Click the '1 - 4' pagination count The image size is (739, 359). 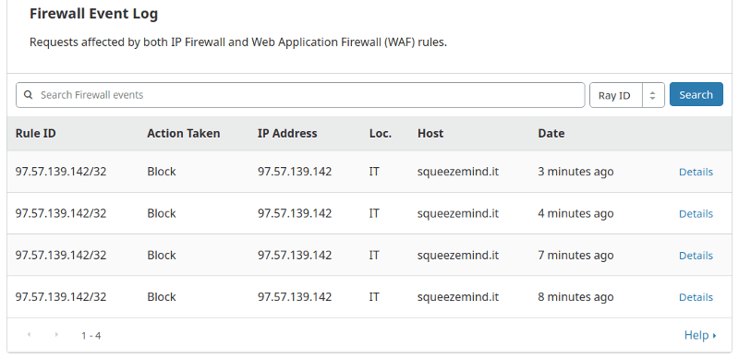pyautogui.click(x=91, y=335)
